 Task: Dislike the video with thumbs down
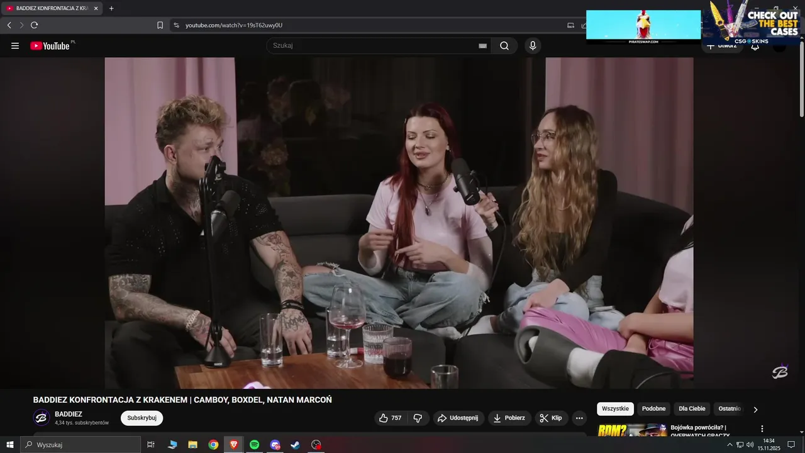418,418
